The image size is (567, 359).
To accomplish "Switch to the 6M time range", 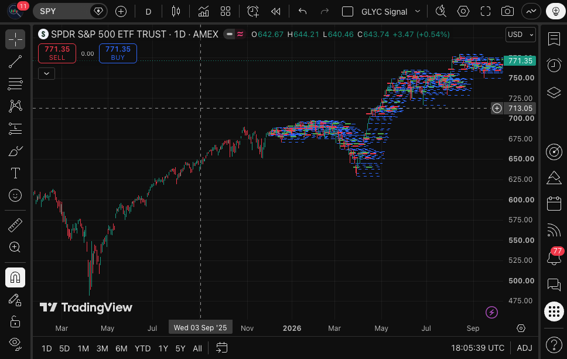I will point(121,348).
